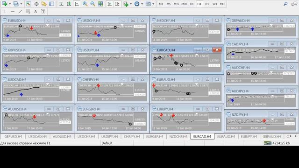Click the connection status 42341/5 kb
Screen dimensions: 299x168
(x=277, y=143)
